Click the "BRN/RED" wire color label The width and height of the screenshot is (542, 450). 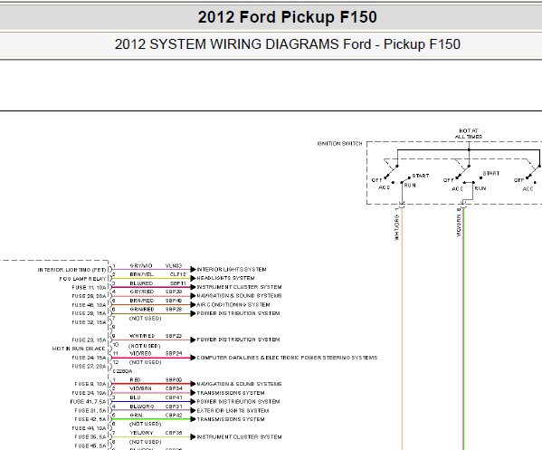click(x=142, y=301)
